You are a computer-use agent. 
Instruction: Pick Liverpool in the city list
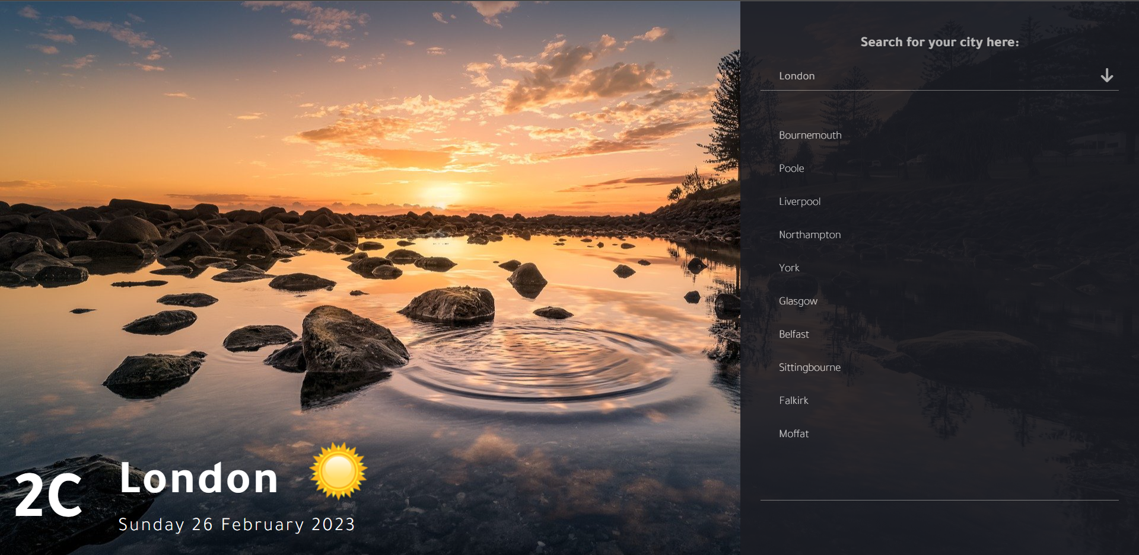tap(800, 201)
